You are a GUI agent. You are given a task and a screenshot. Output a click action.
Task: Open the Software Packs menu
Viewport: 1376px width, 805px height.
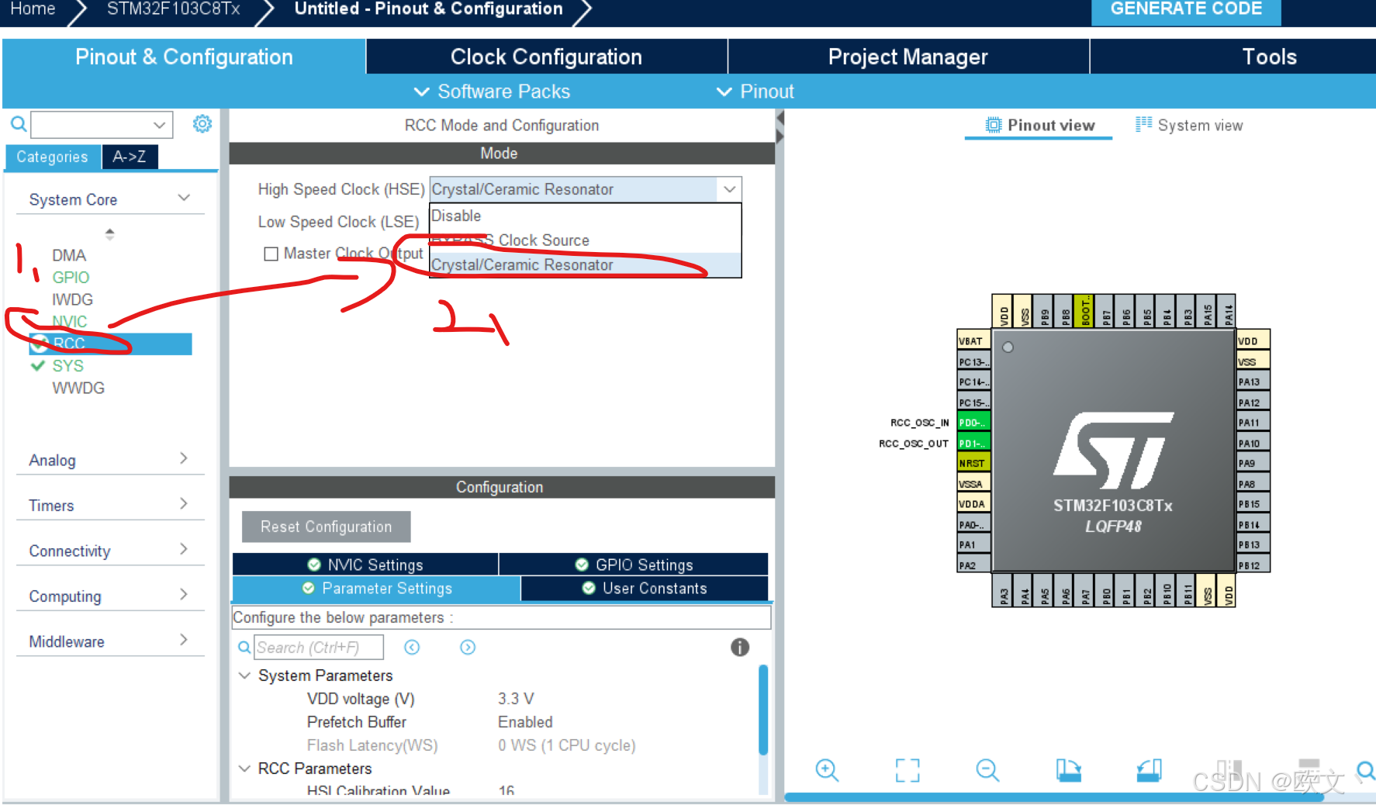493,92
